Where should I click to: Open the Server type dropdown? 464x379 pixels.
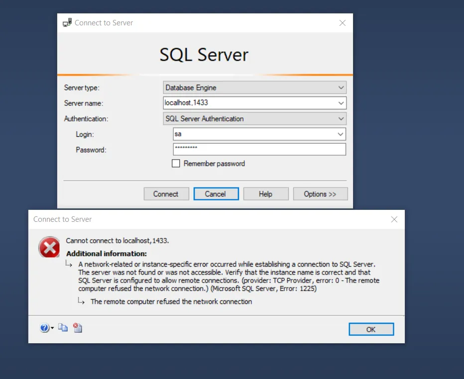pyautogui.click(x=254, y=88)
